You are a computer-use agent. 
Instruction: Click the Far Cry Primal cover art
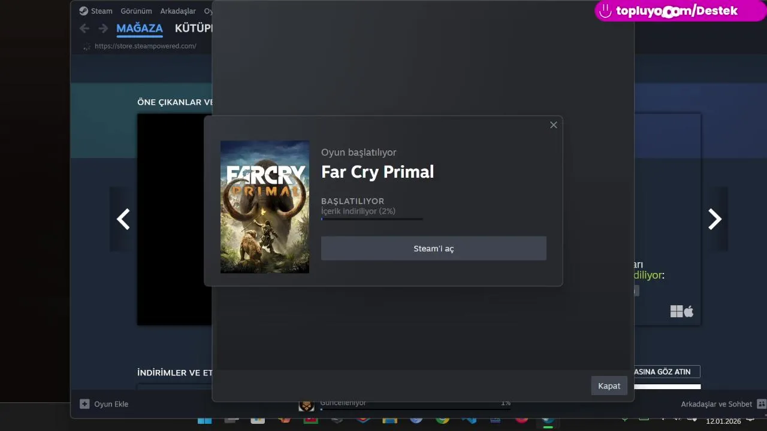265,207
